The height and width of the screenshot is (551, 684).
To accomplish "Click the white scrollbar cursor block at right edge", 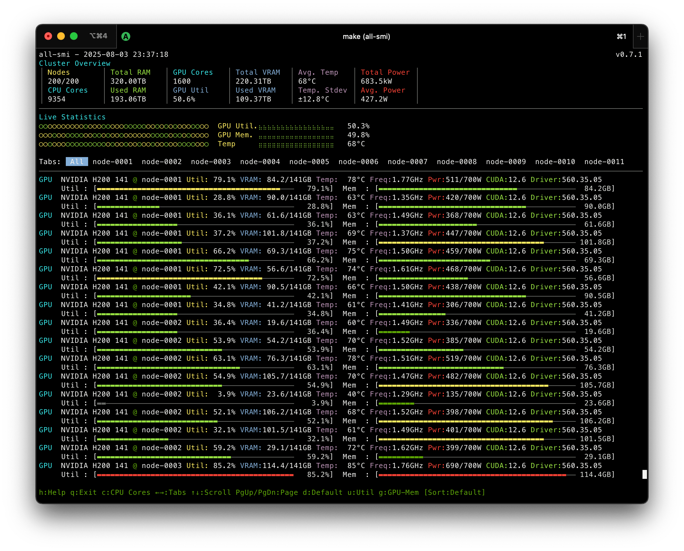I will coord(644,474).
